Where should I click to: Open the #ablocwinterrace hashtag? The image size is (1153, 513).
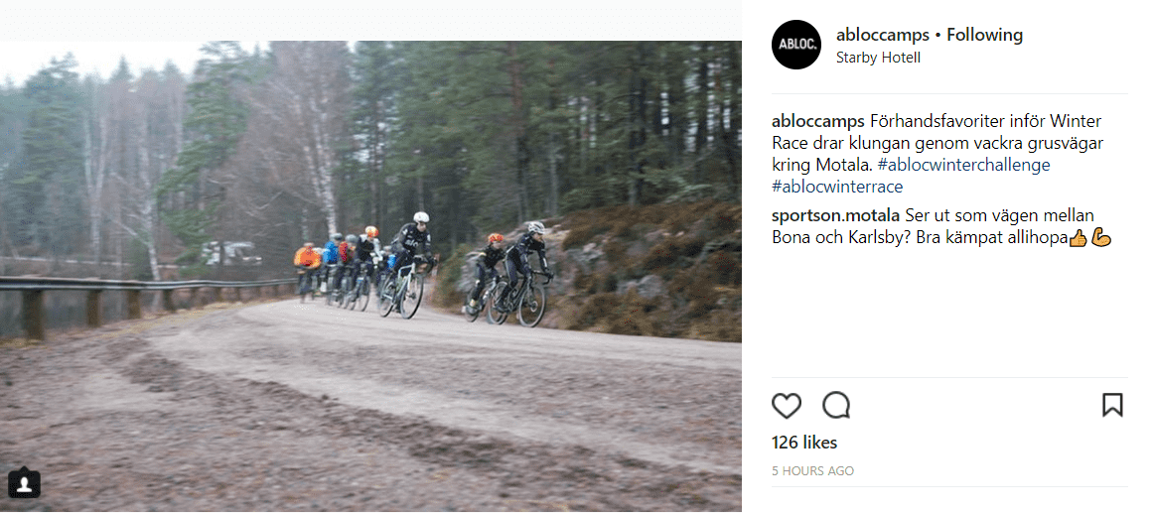837,187
